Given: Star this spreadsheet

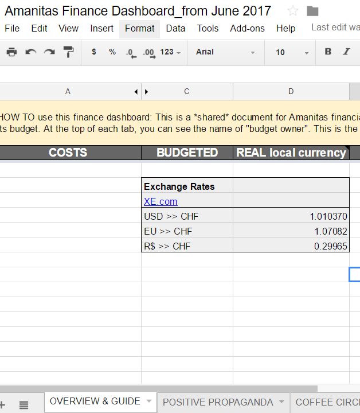Looking at the screenshot, I should pyautogui.click(x=292, y=11).
